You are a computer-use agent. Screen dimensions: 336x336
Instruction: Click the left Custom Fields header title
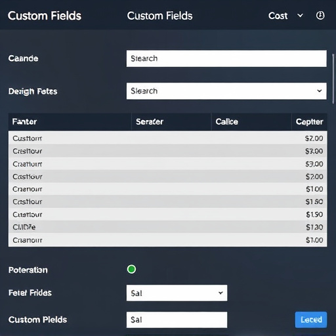click(45, 16)
